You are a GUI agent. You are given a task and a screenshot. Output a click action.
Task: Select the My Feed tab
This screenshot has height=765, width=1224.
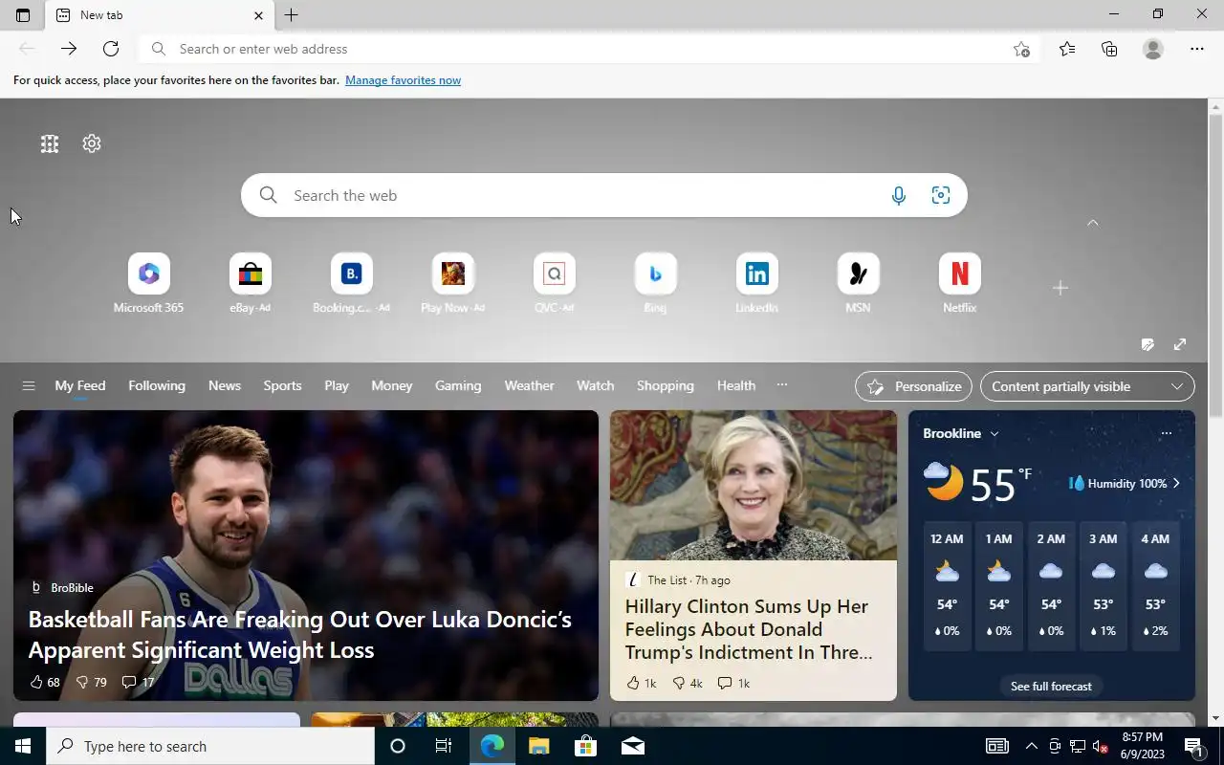point(80,385)
